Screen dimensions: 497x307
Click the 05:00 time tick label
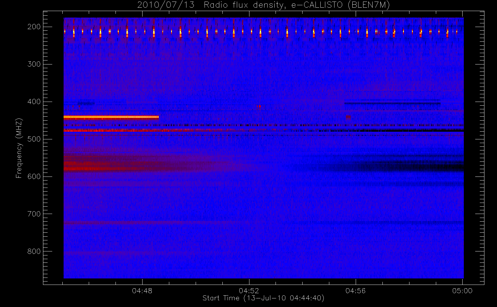click(x=462, y=291)
